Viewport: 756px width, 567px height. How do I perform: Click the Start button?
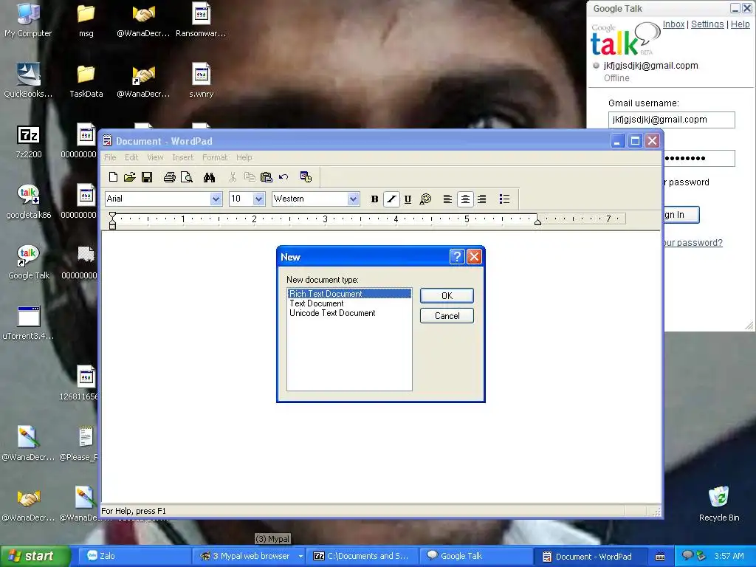(x=35, y=556)
